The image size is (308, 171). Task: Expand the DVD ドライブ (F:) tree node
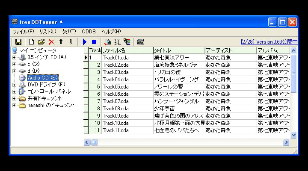[x=15, y=85]
